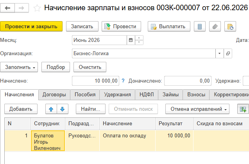The height and width of the screenshot is (164, 249).
Task: Open the Отмена исправлений dropdown
Action: click(x=197, y=109)
